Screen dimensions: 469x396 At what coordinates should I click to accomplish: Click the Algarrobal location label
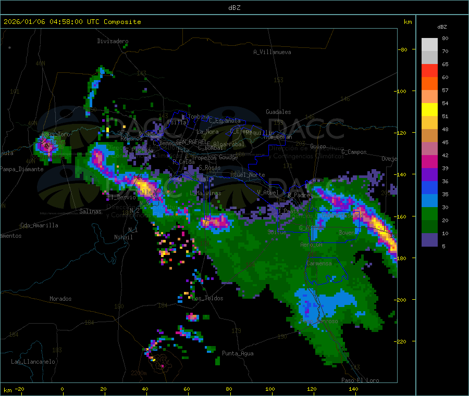coord(229,144)
